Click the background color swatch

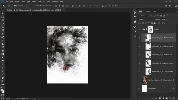click(4, 92)
